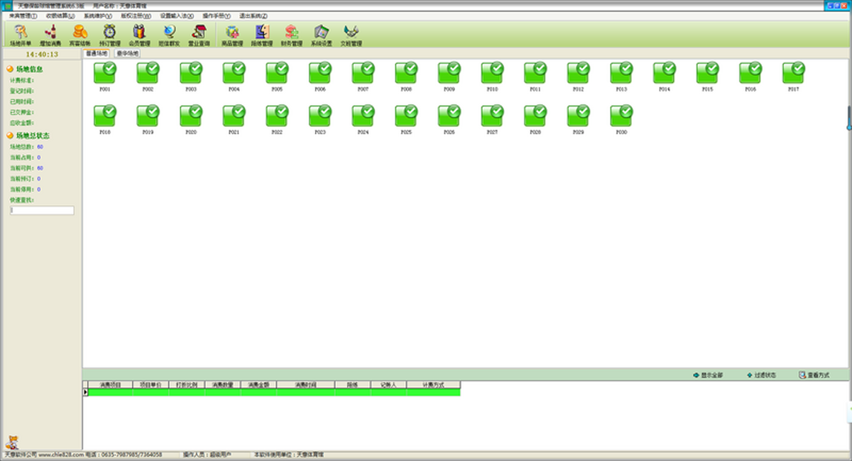Open the 来宾管理 menu
The image size is (852, 461).
(23, 16)
